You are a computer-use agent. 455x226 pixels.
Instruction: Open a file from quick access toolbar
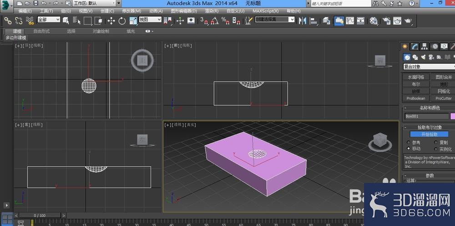(x=27, y=4)
